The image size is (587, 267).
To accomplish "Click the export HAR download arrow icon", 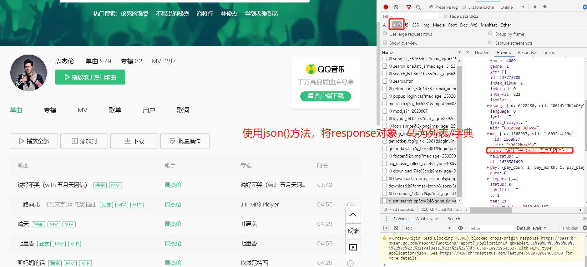I will 545,7.
